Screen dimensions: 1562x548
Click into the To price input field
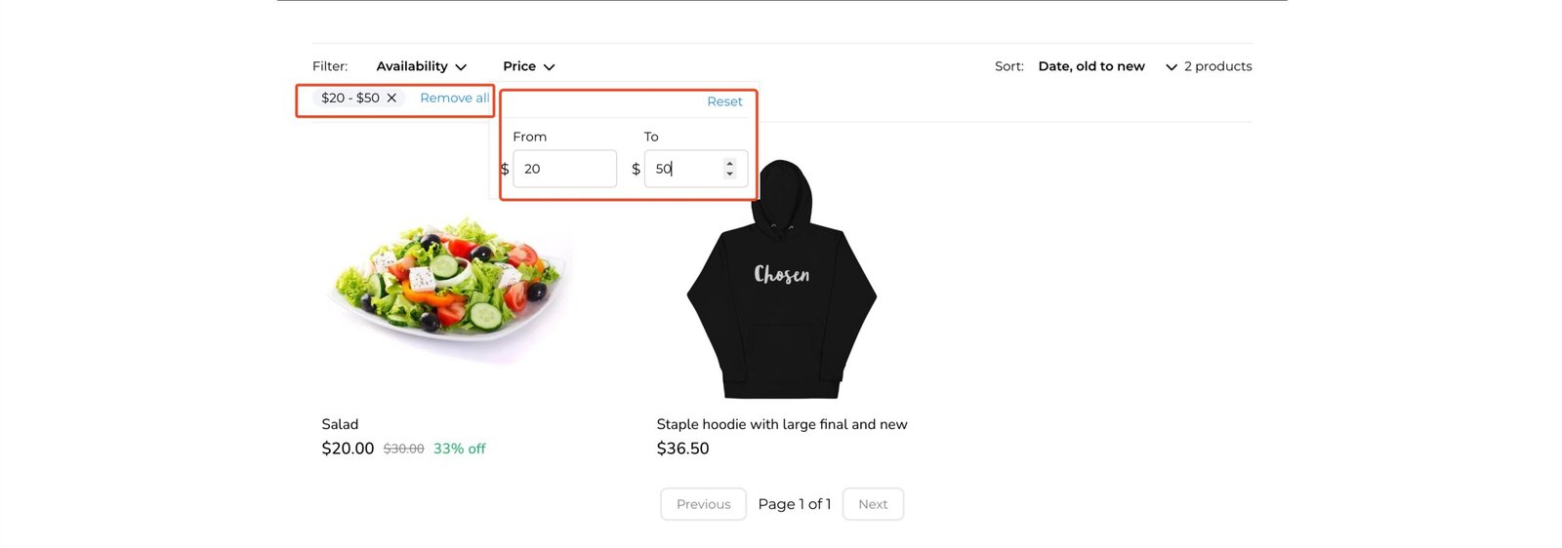pos(683,169)
